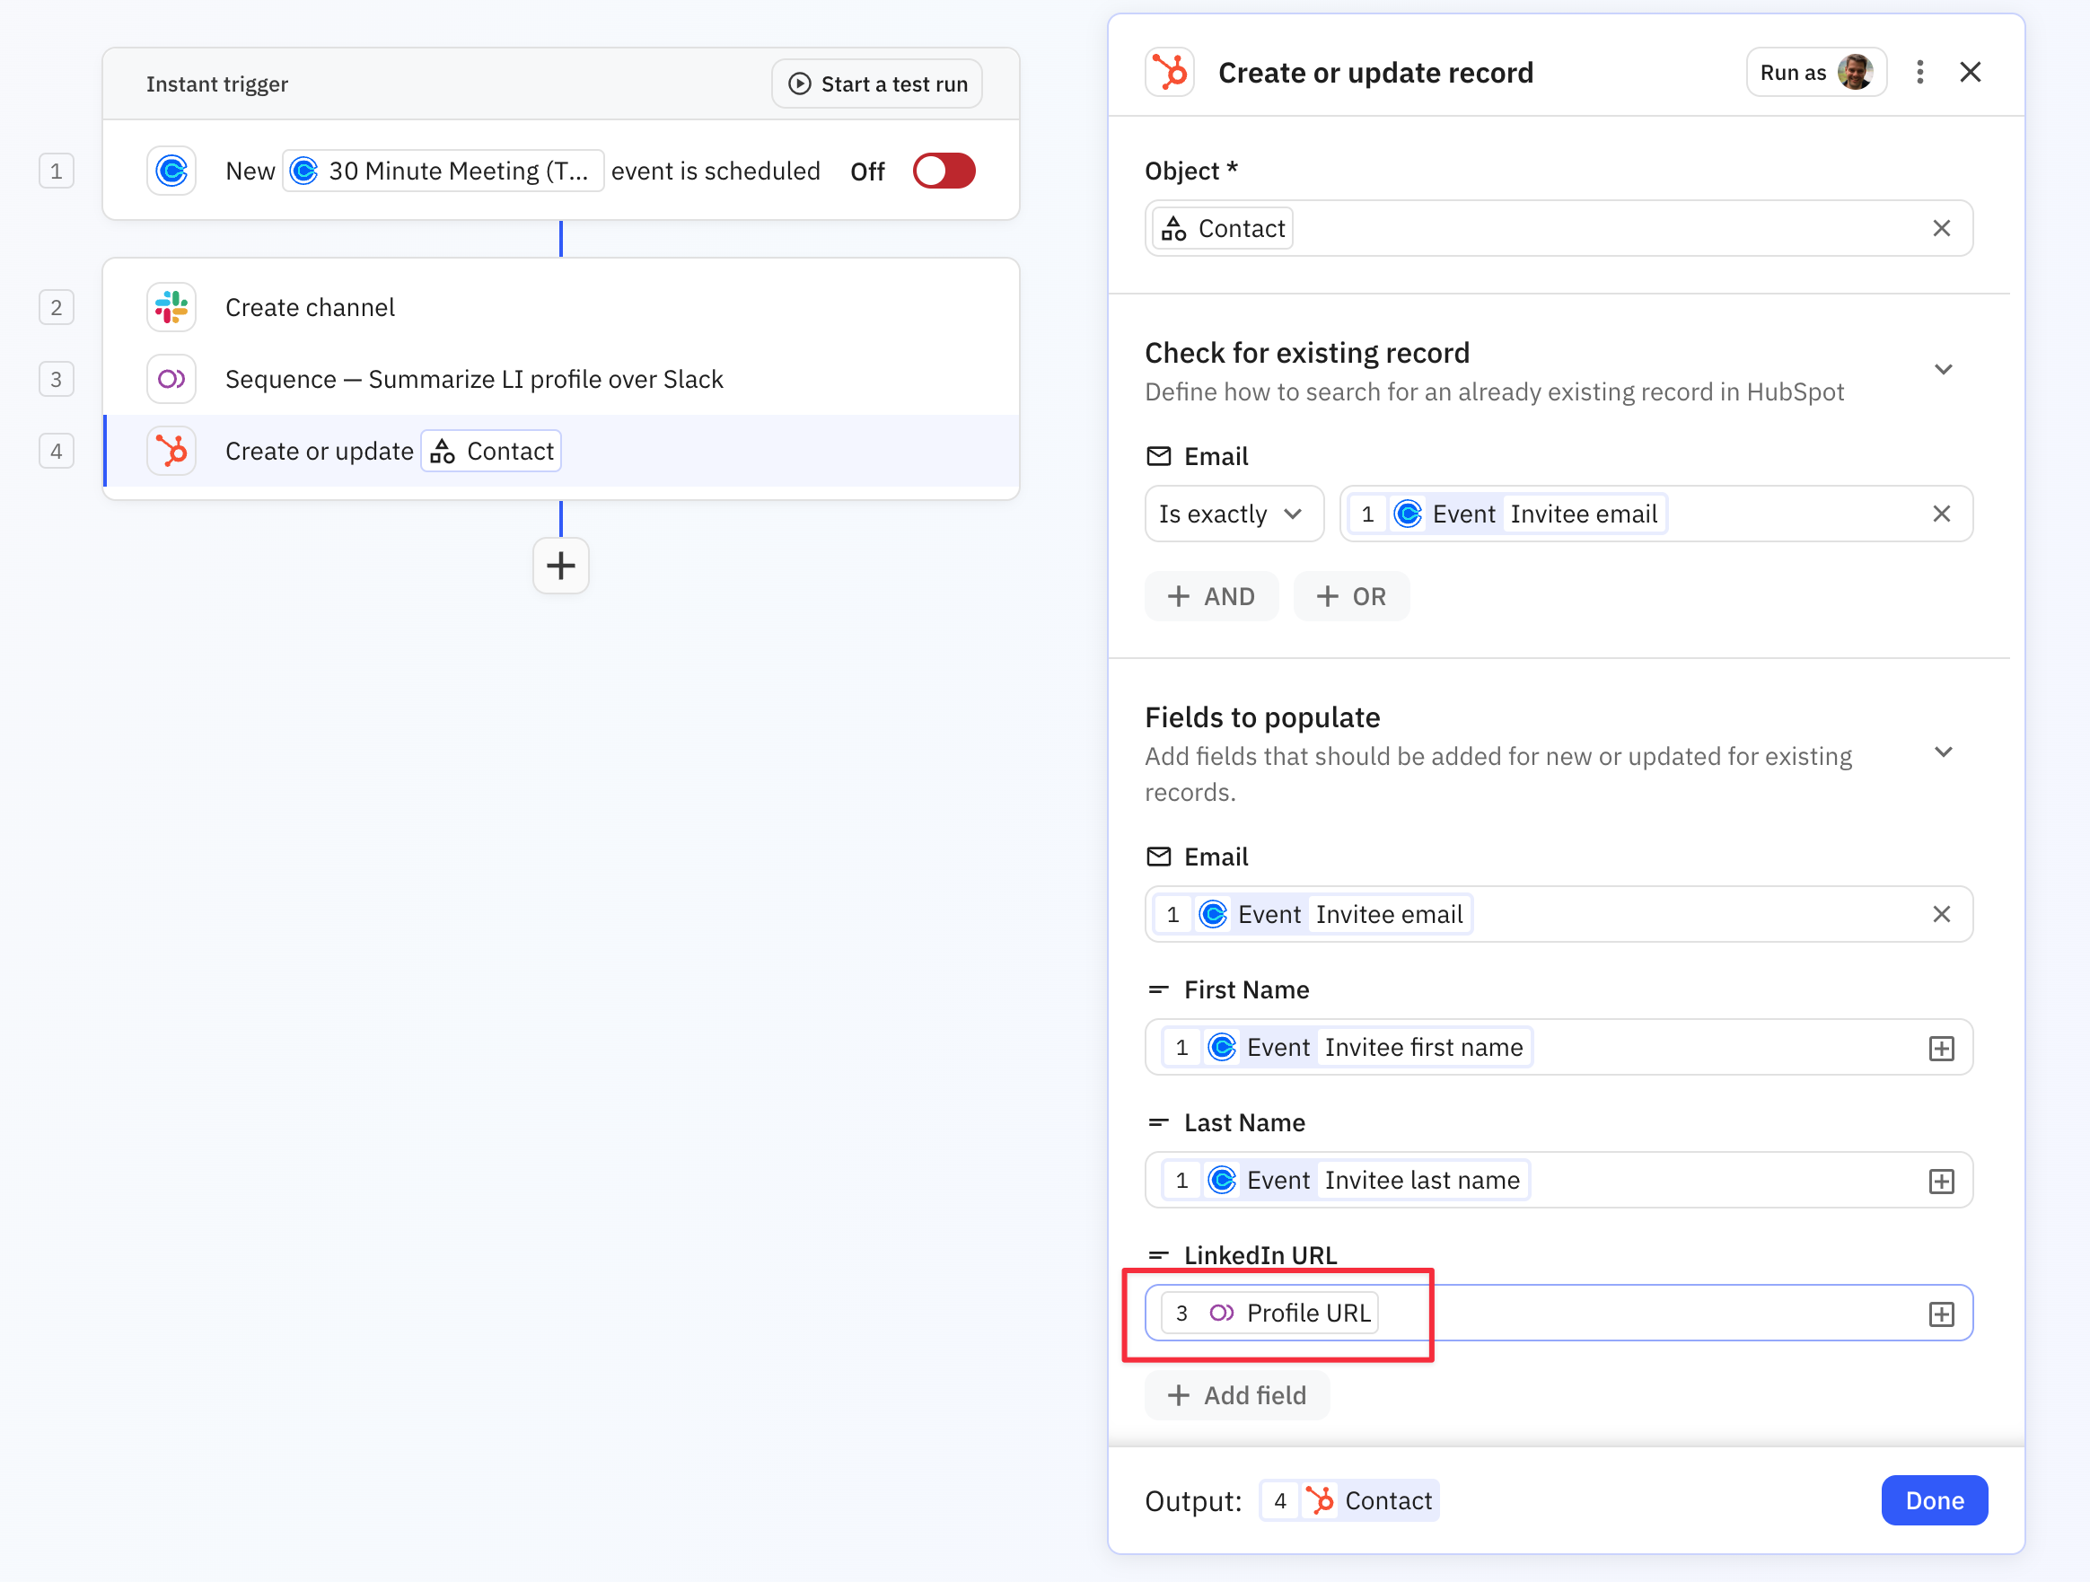Screen dimensions: 2090x1582
Task: Open the Is exactly operator dropdown
Action: (x=1234, y=514)
